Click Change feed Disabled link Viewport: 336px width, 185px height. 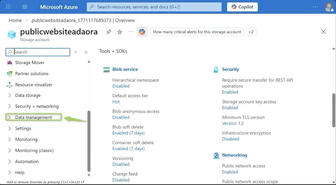tap(121, 180)
